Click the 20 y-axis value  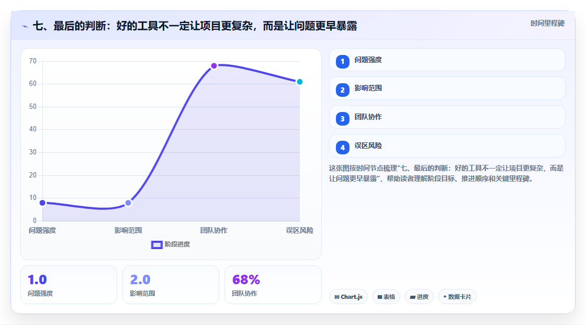coord(33,175)
